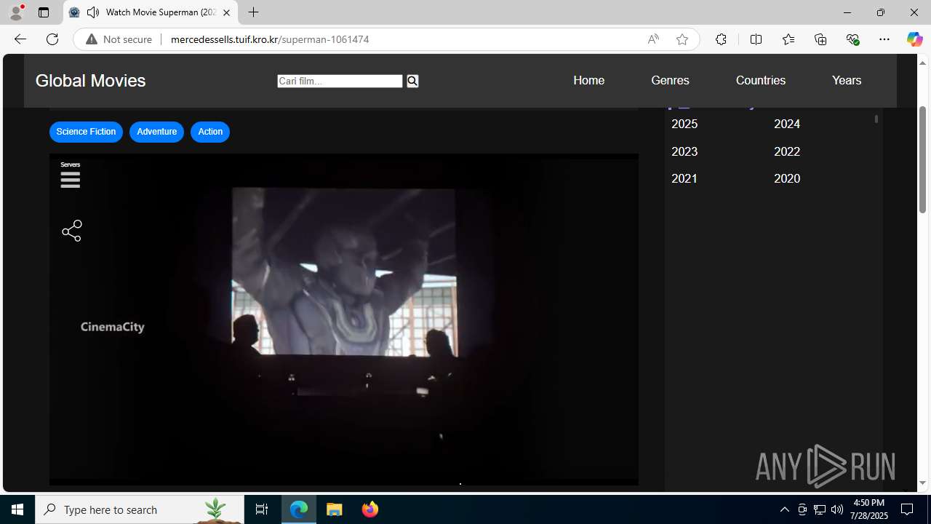Click the search magnifier button beside Cari film
Screen dimensions: 931x524
pyautogui.click(x=412, y=81)
